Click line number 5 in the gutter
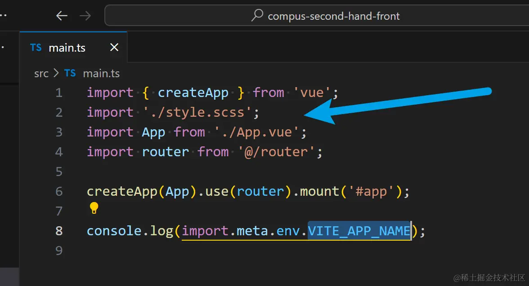529x286 pixels. [x=59, y=172]
